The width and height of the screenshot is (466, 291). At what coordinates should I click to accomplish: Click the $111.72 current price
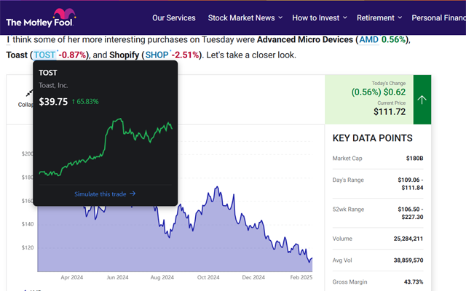pos(390,111)
